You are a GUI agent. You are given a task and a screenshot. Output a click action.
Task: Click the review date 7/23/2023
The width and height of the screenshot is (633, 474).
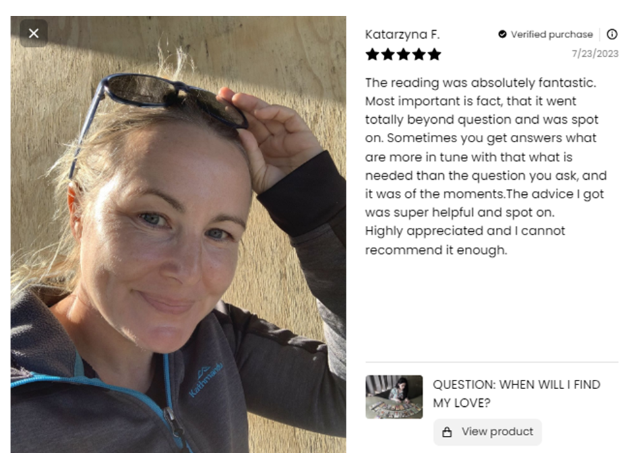tap(595, 53)
